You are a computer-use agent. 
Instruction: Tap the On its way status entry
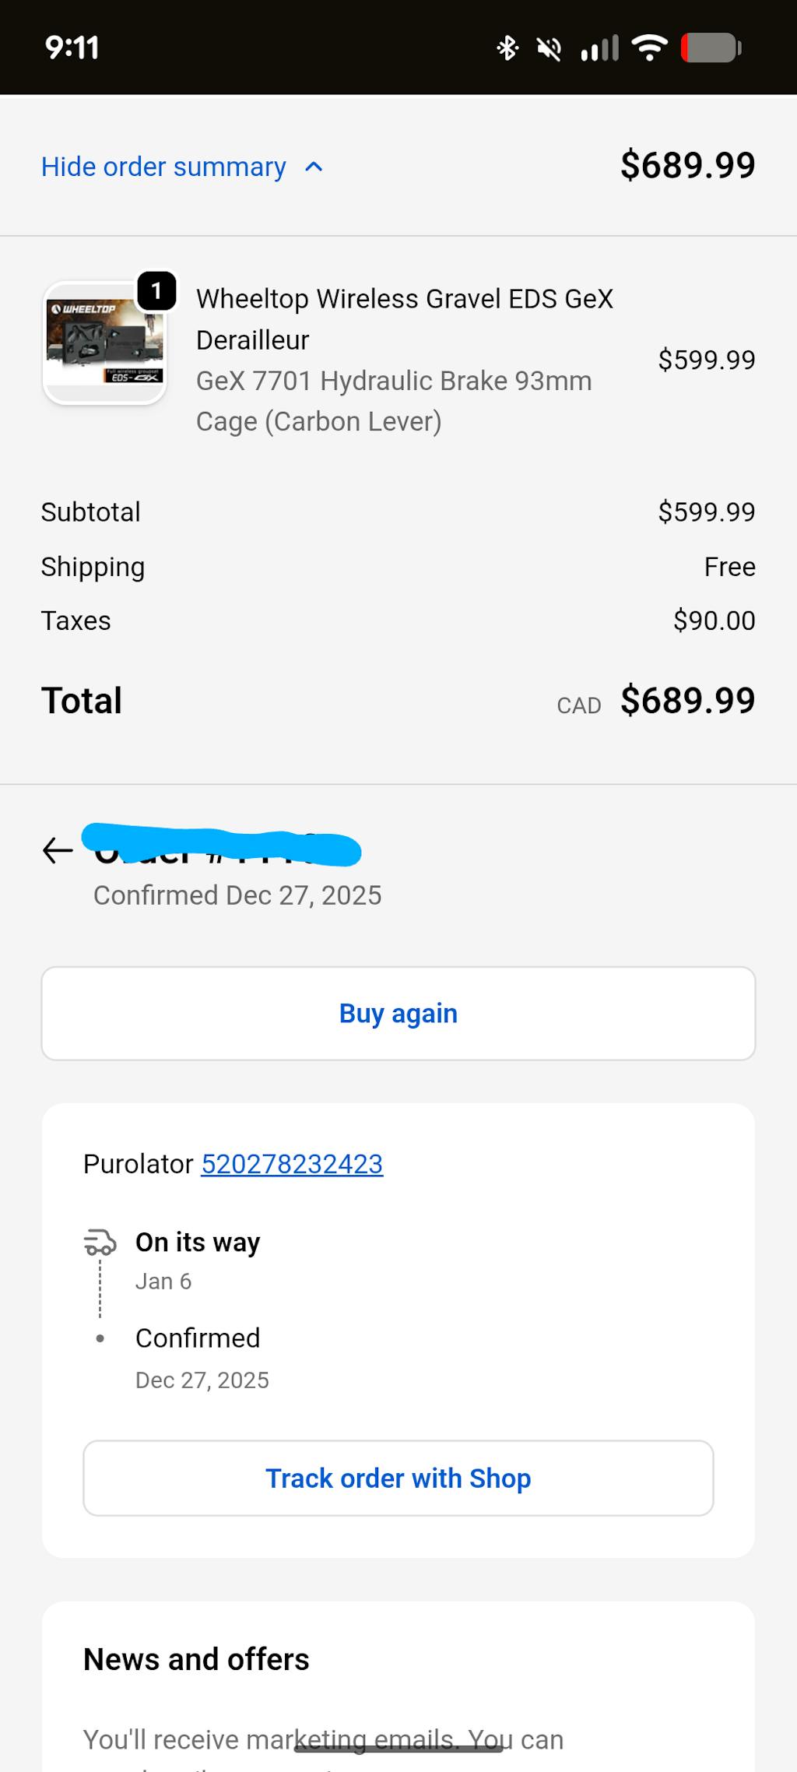point(198,1243)
